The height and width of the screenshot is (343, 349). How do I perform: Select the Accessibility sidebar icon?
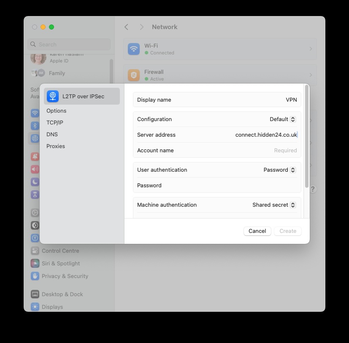35,238
